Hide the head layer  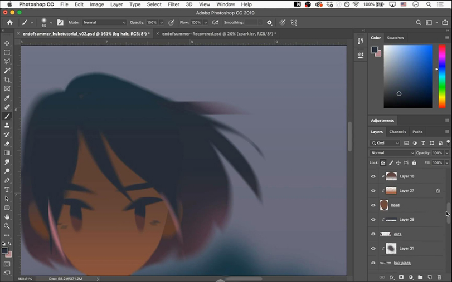click(x=373, y=205)
